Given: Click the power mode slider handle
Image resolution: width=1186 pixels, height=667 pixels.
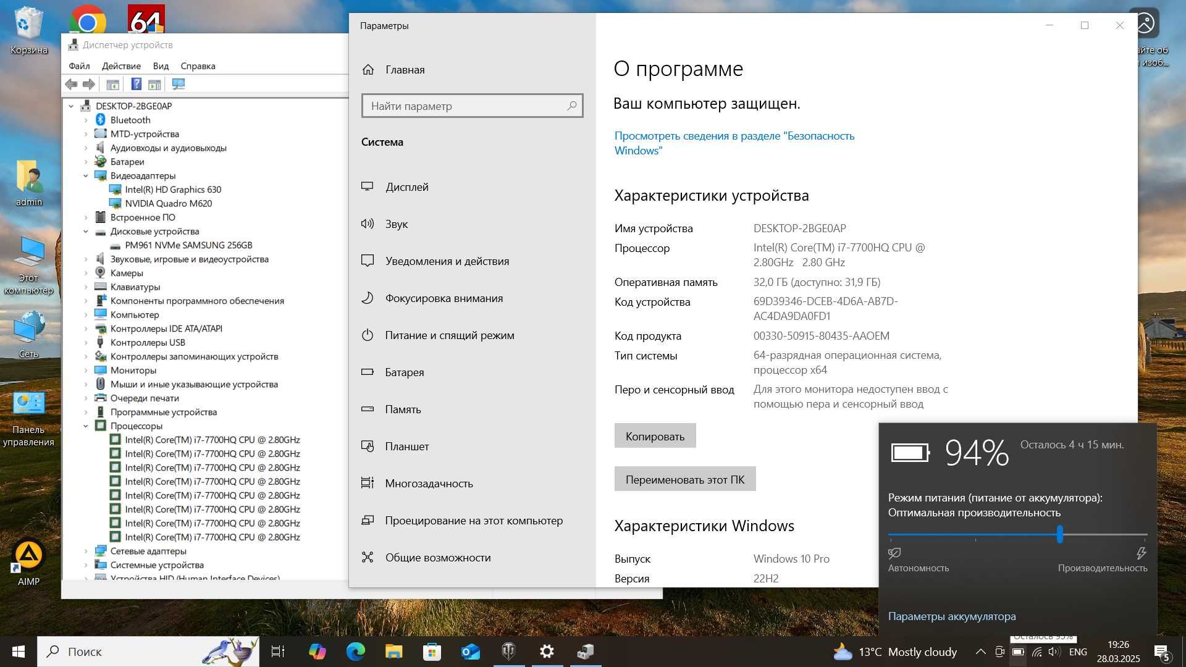Looking at the screenshot, I should coord(1060,534).
